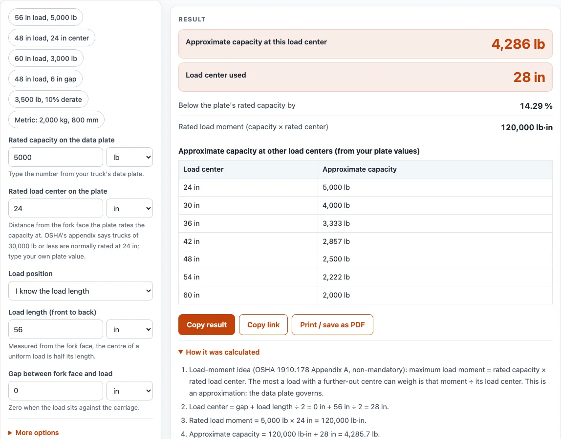Click the '3,333 lb' table cell
Screen dimensions: 561x439
435,223
